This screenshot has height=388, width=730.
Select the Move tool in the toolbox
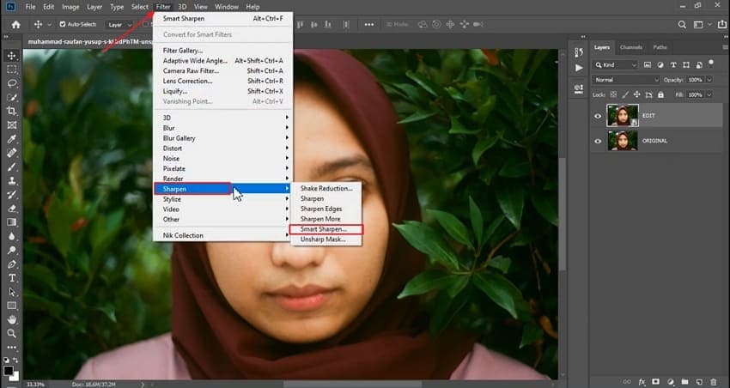tap(12, 56)
